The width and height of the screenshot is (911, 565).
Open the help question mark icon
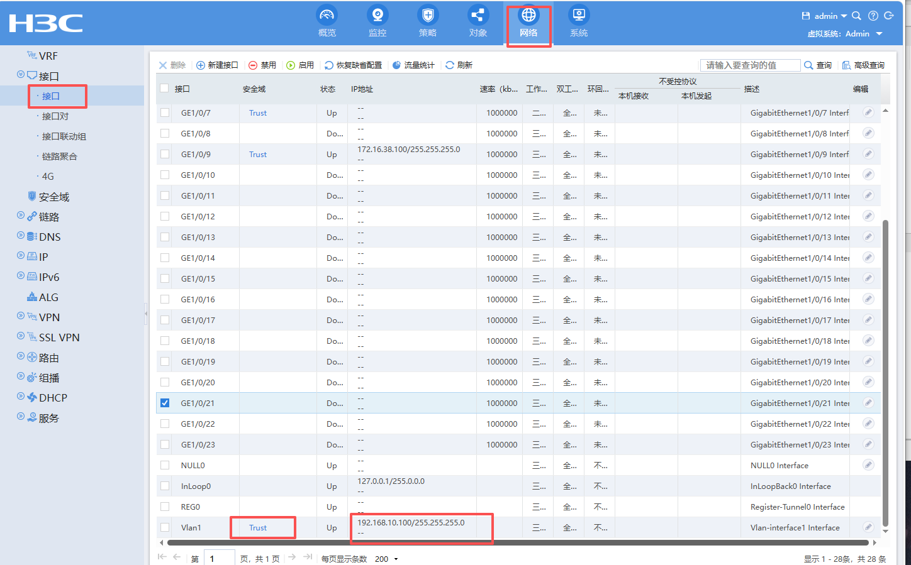pos(873,16)
